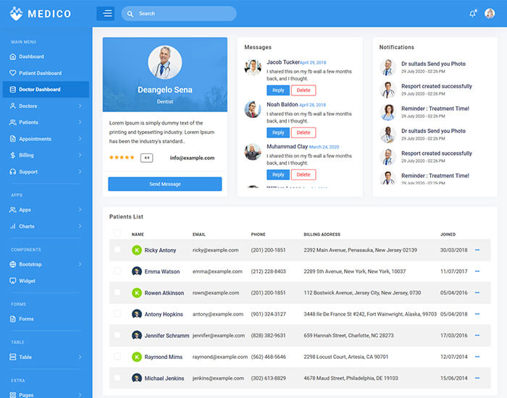
Task: Click the Charts bar icon in sidebar
Action: click(x=12, y=226)
